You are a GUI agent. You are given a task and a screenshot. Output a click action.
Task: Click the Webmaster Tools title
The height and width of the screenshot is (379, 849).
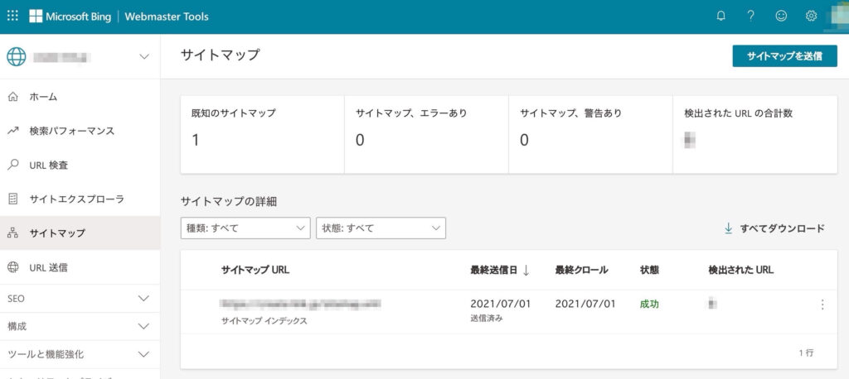click(166, 17)
